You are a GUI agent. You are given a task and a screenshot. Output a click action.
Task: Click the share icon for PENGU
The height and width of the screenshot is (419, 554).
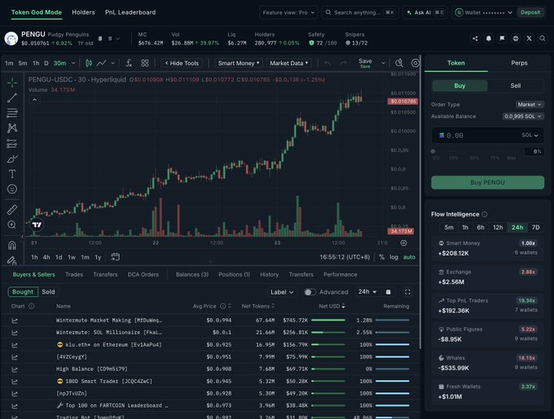click(x=475, y=38)
